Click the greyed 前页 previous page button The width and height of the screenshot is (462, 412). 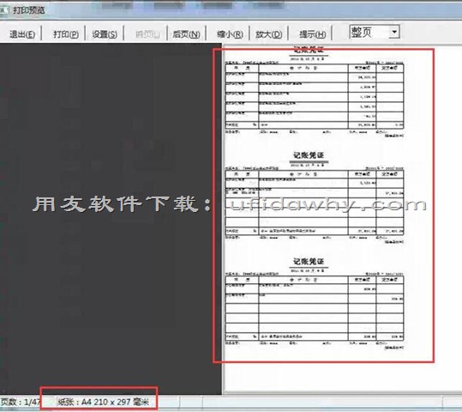[x=147, y=34]
